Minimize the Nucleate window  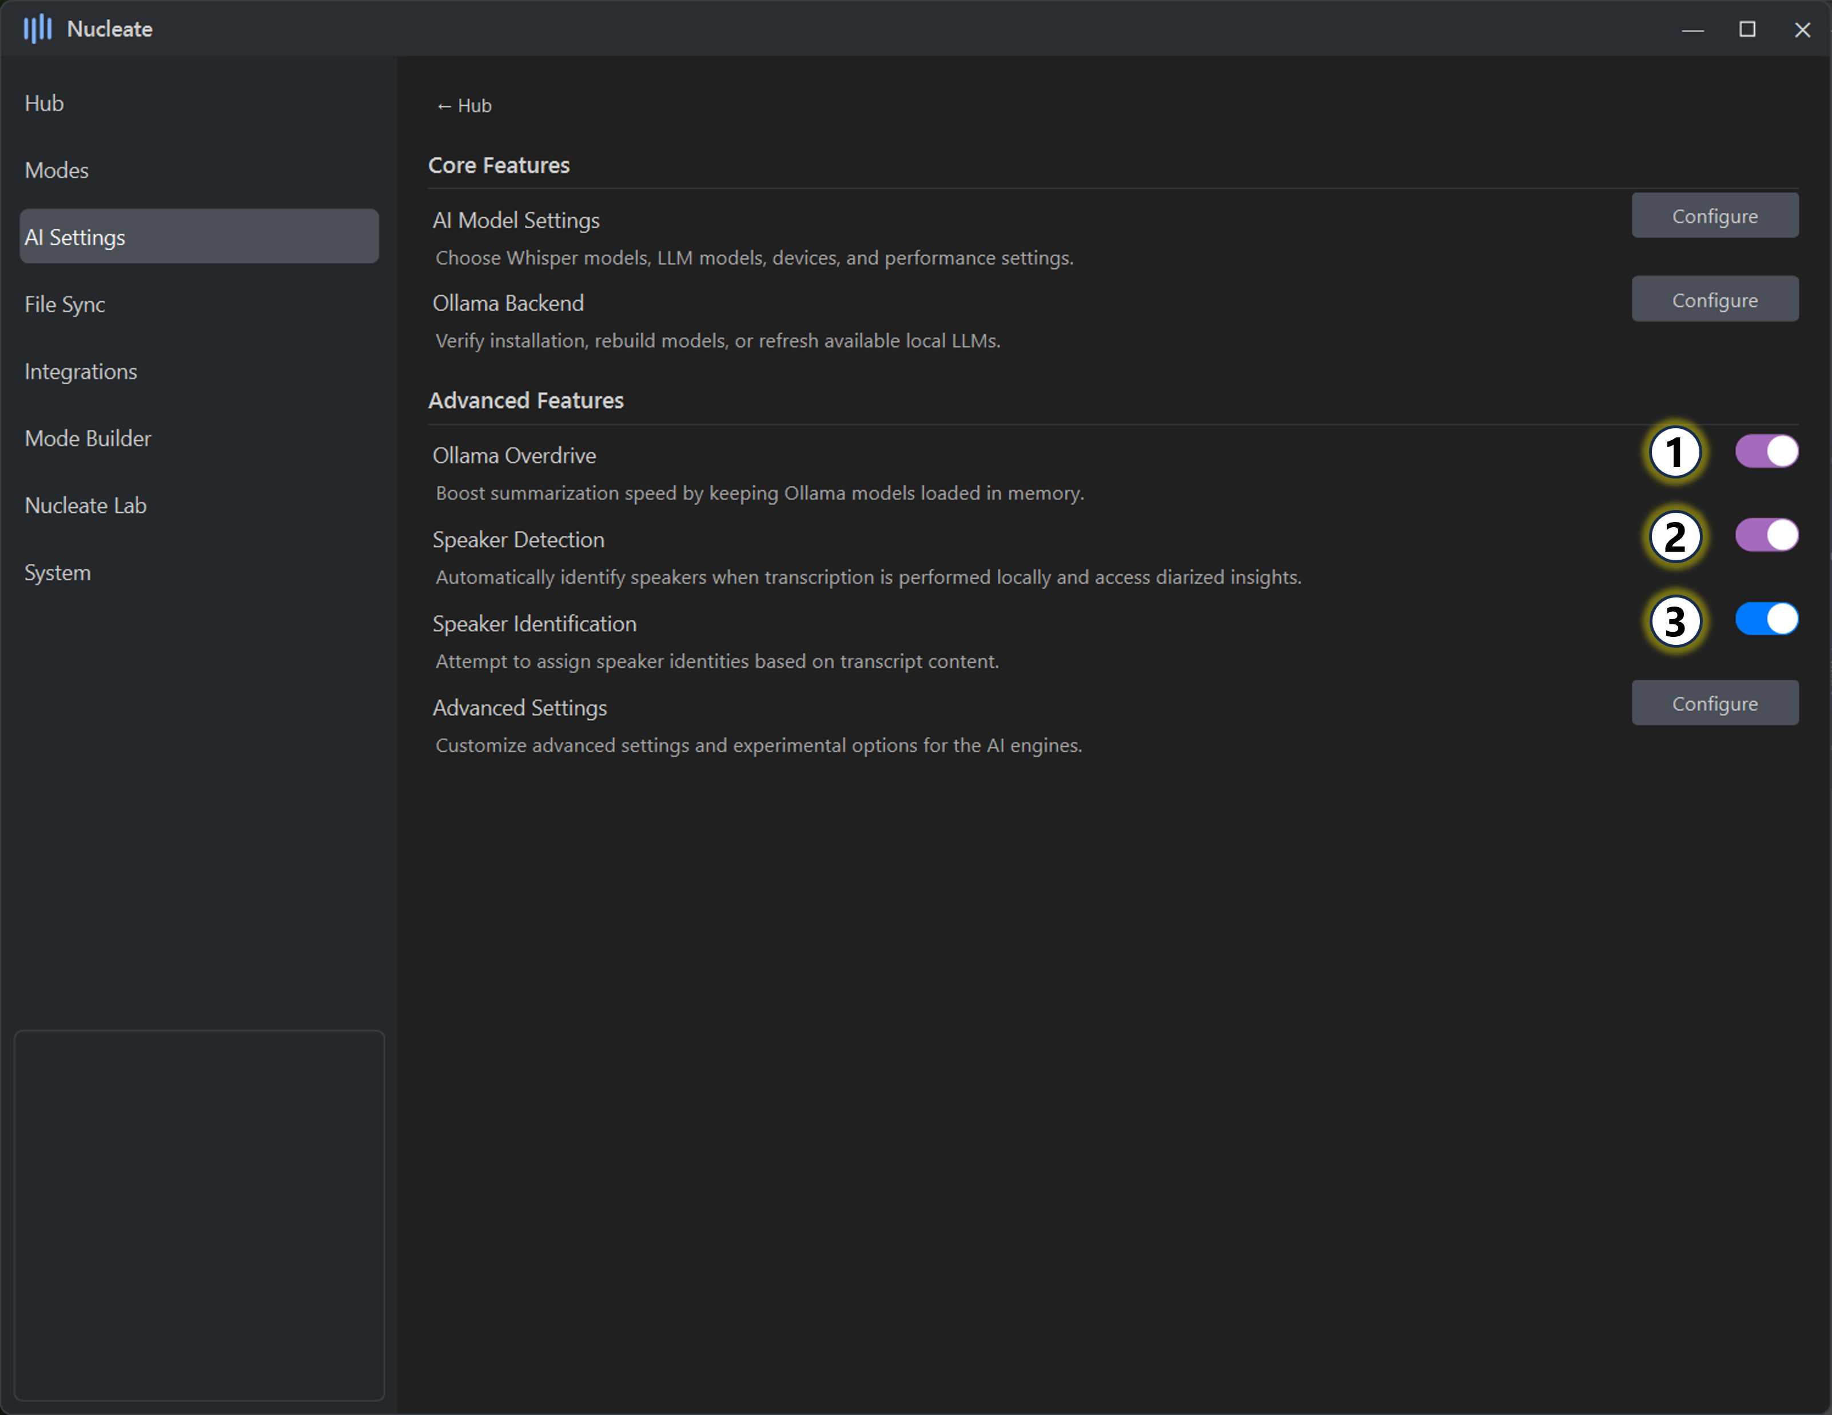[x=1692, y=29]
